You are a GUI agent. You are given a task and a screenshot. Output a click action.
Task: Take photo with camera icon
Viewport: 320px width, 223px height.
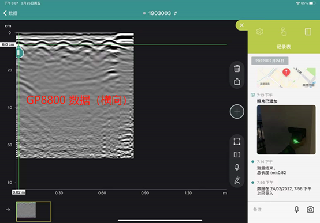(x=310, y=210)
